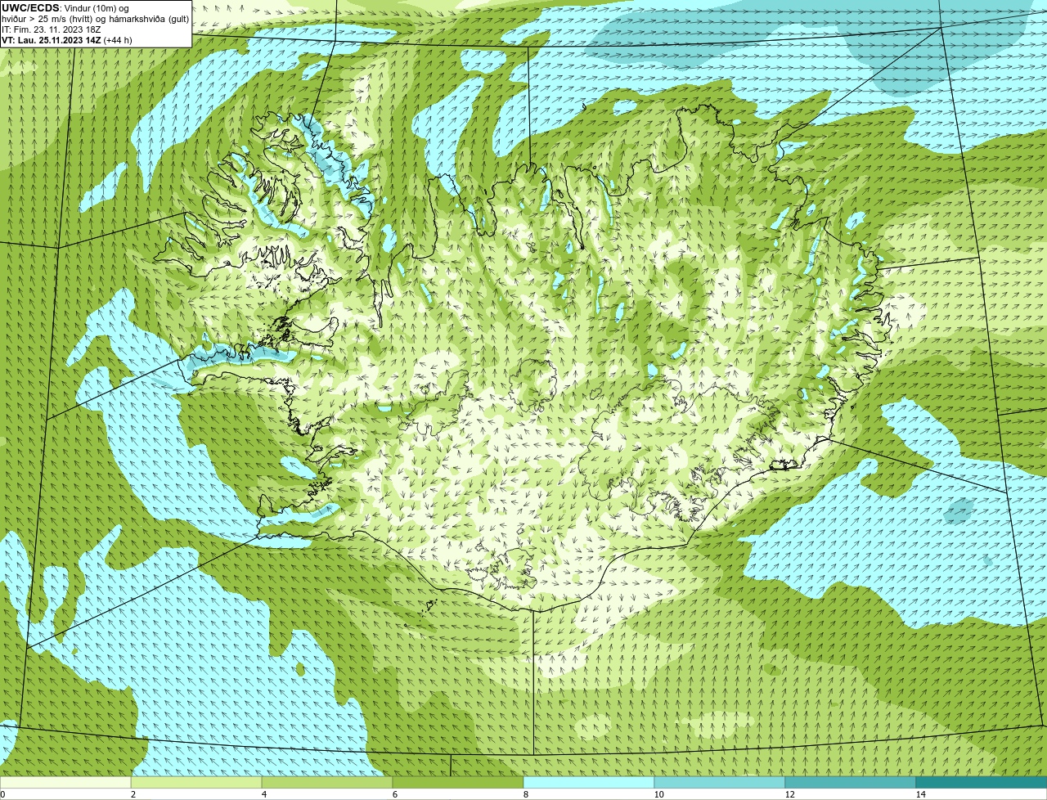Click the 4–6 m/s green legend segment
The image size is (1047, 800).
click(327, 782)
